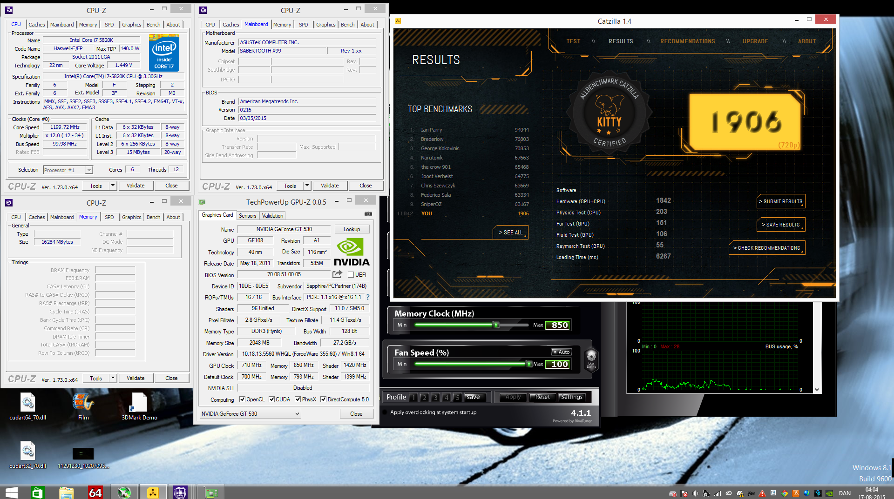Open the TEST tab in Catzilla

pyautogui.click(x=573, y=41)
